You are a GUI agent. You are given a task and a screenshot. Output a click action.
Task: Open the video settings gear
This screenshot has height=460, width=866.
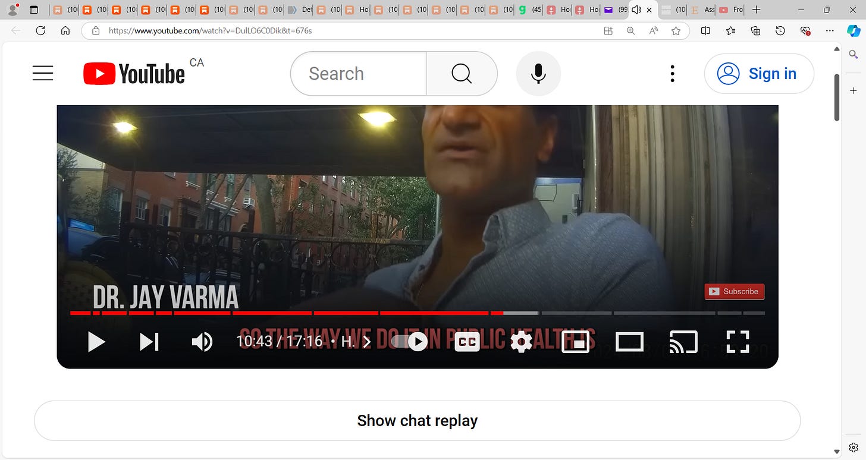point(521,342)
